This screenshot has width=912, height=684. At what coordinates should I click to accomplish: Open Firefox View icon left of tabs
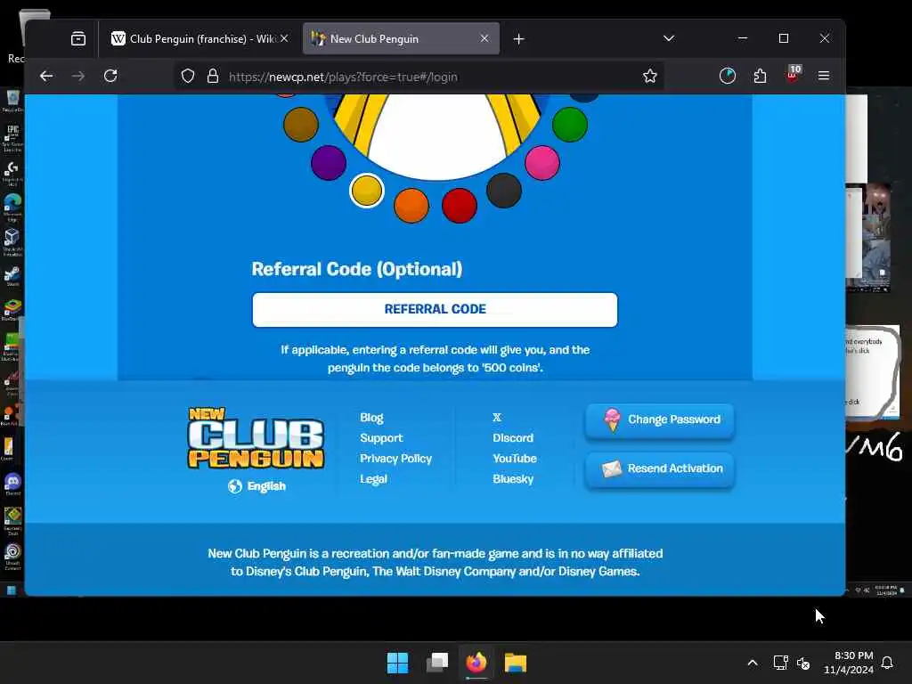tap(78, 39)
